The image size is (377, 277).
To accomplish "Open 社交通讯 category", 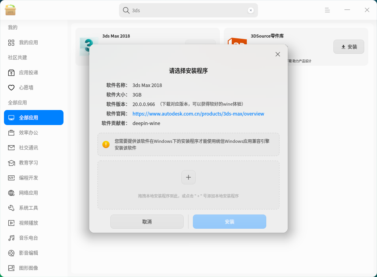I will (x=34, y=148).
